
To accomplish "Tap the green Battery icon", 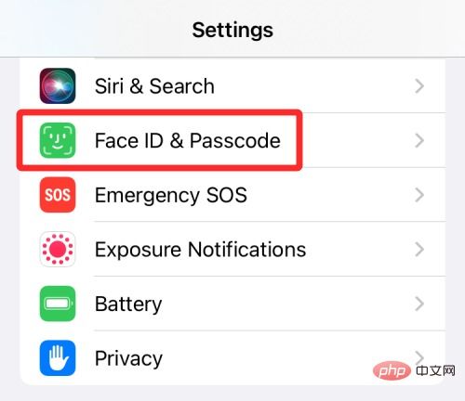I will (x=58, y=304).
